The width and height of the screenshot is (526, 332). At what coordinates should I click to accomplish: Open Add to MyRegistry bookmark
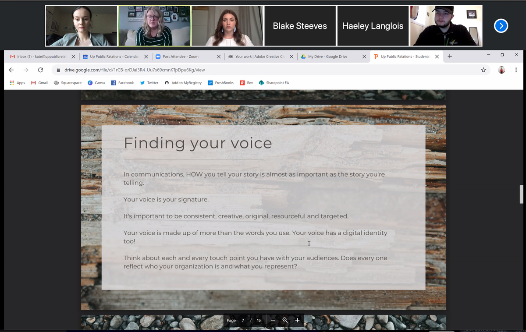(x=183, y=83)
